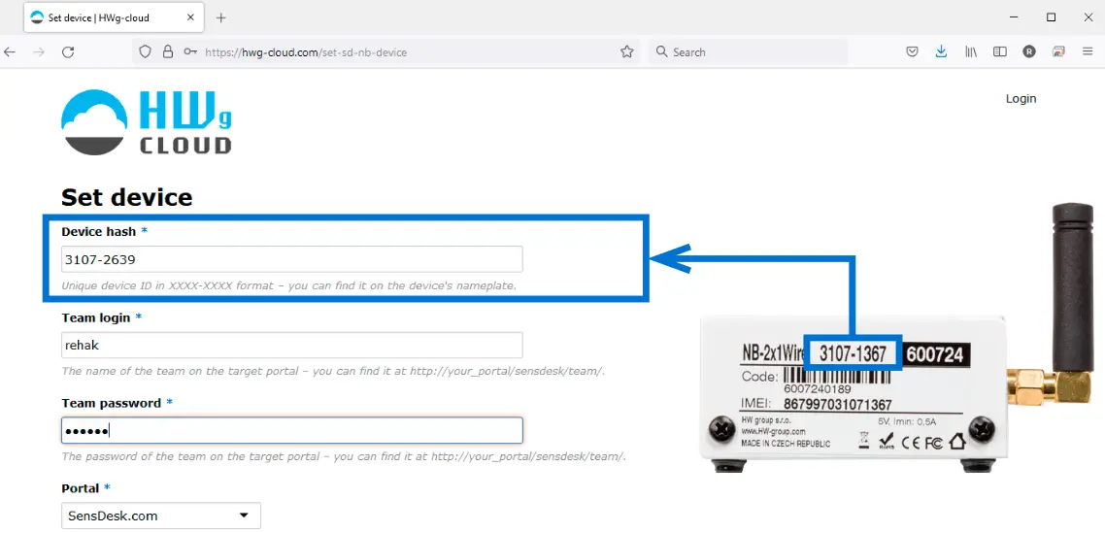Click the Team password input field
Viewport: 1105px width, 533px height.
pyautogui.click(x=291, y=430)
